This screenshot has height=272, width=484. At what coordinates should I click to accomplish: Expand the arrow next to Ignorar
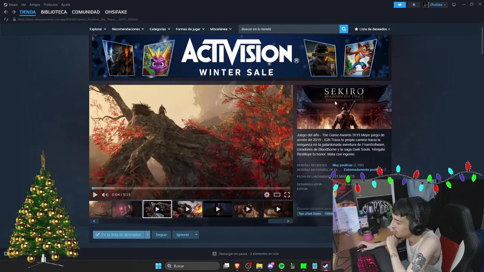click(x=196, y=235)
